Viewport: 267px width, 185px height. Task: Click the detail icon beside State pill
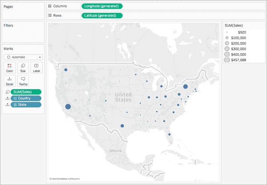point(7,104)
